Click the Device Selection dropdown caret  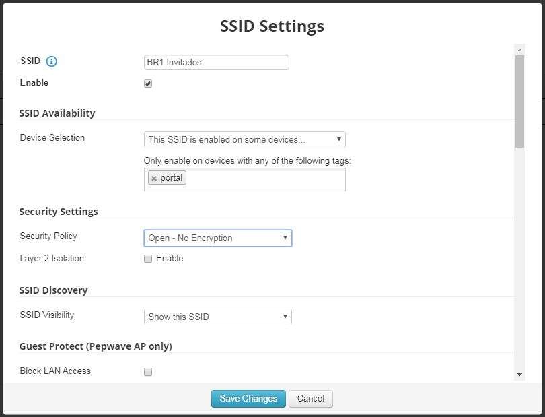(x=339, y=139)
